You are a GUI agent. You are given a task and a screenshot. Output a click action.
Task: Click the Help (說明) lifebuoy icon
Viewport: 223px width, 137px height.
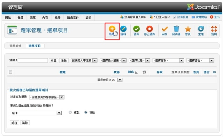214,29
